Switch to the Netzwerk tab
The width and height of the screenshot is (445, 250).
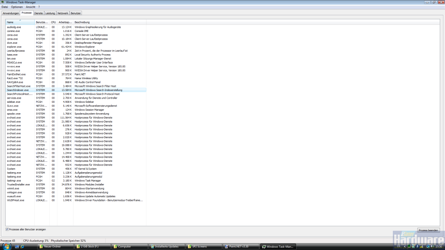63,13
